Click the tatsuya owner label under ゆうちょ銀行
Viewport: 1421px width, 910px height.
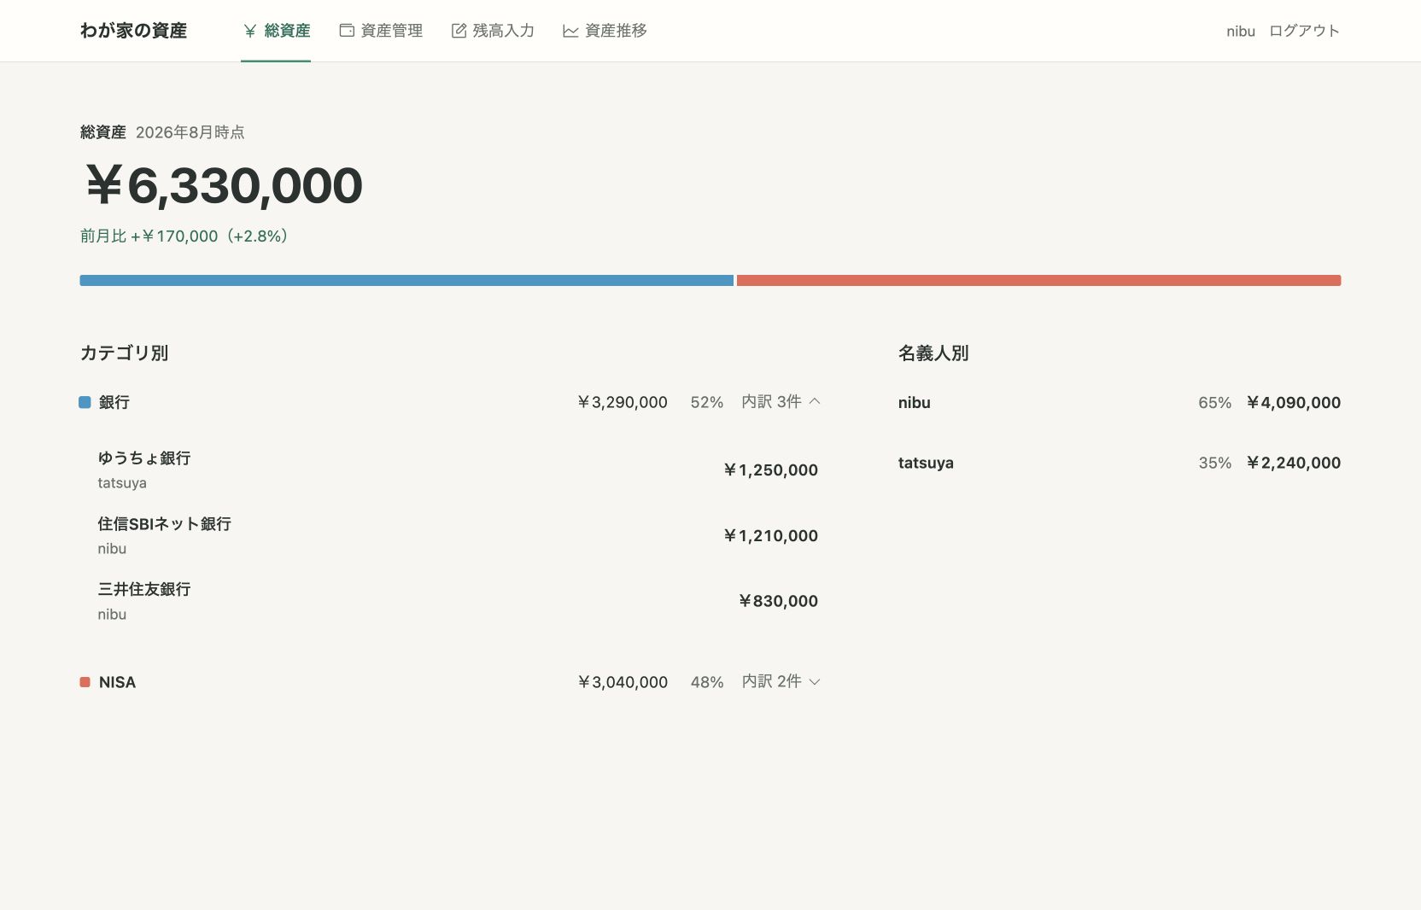[122, 483]
